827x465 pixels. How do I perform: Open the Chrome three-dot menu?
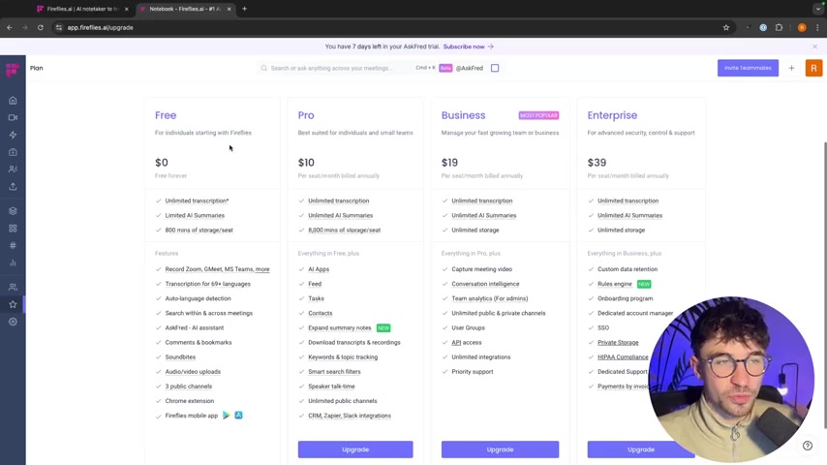pos(817,27)
